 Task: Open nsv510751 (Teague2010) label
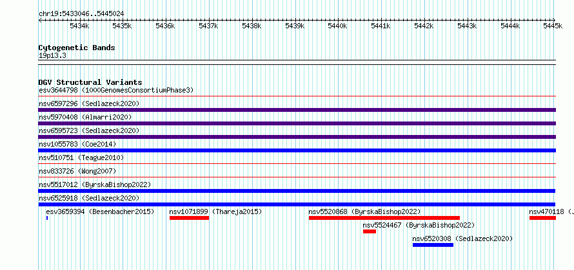coord(81,157)
